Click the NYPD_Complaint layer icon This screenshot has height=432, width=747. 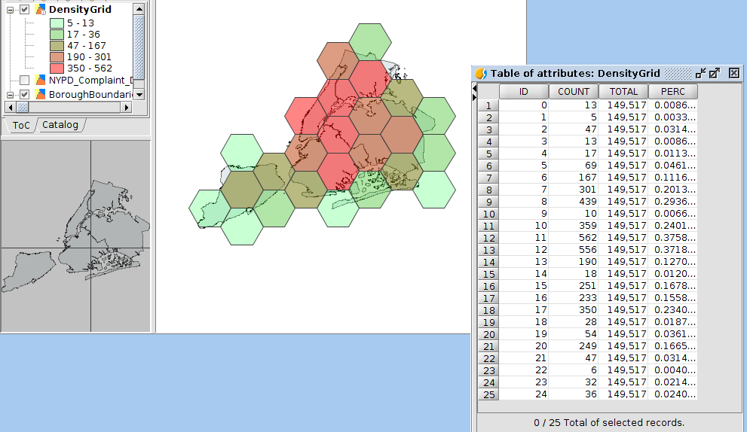click(x=40, y=81)
